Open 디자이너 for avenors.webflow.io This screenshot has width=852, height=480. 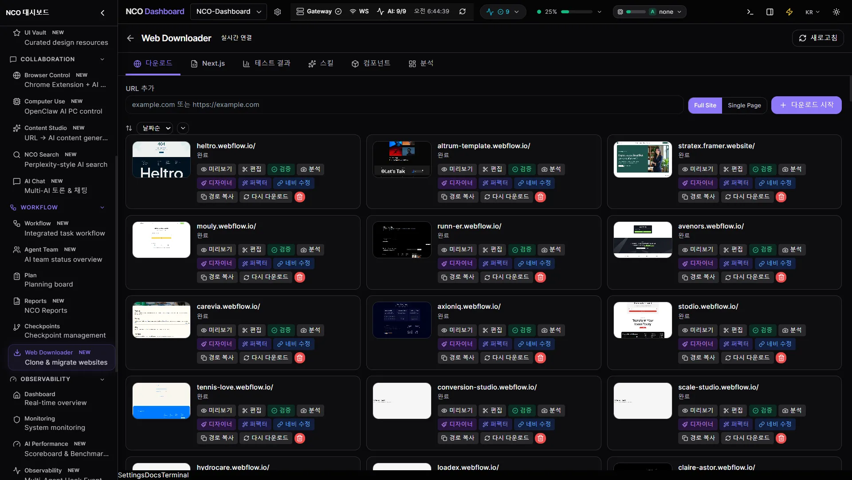698,264
